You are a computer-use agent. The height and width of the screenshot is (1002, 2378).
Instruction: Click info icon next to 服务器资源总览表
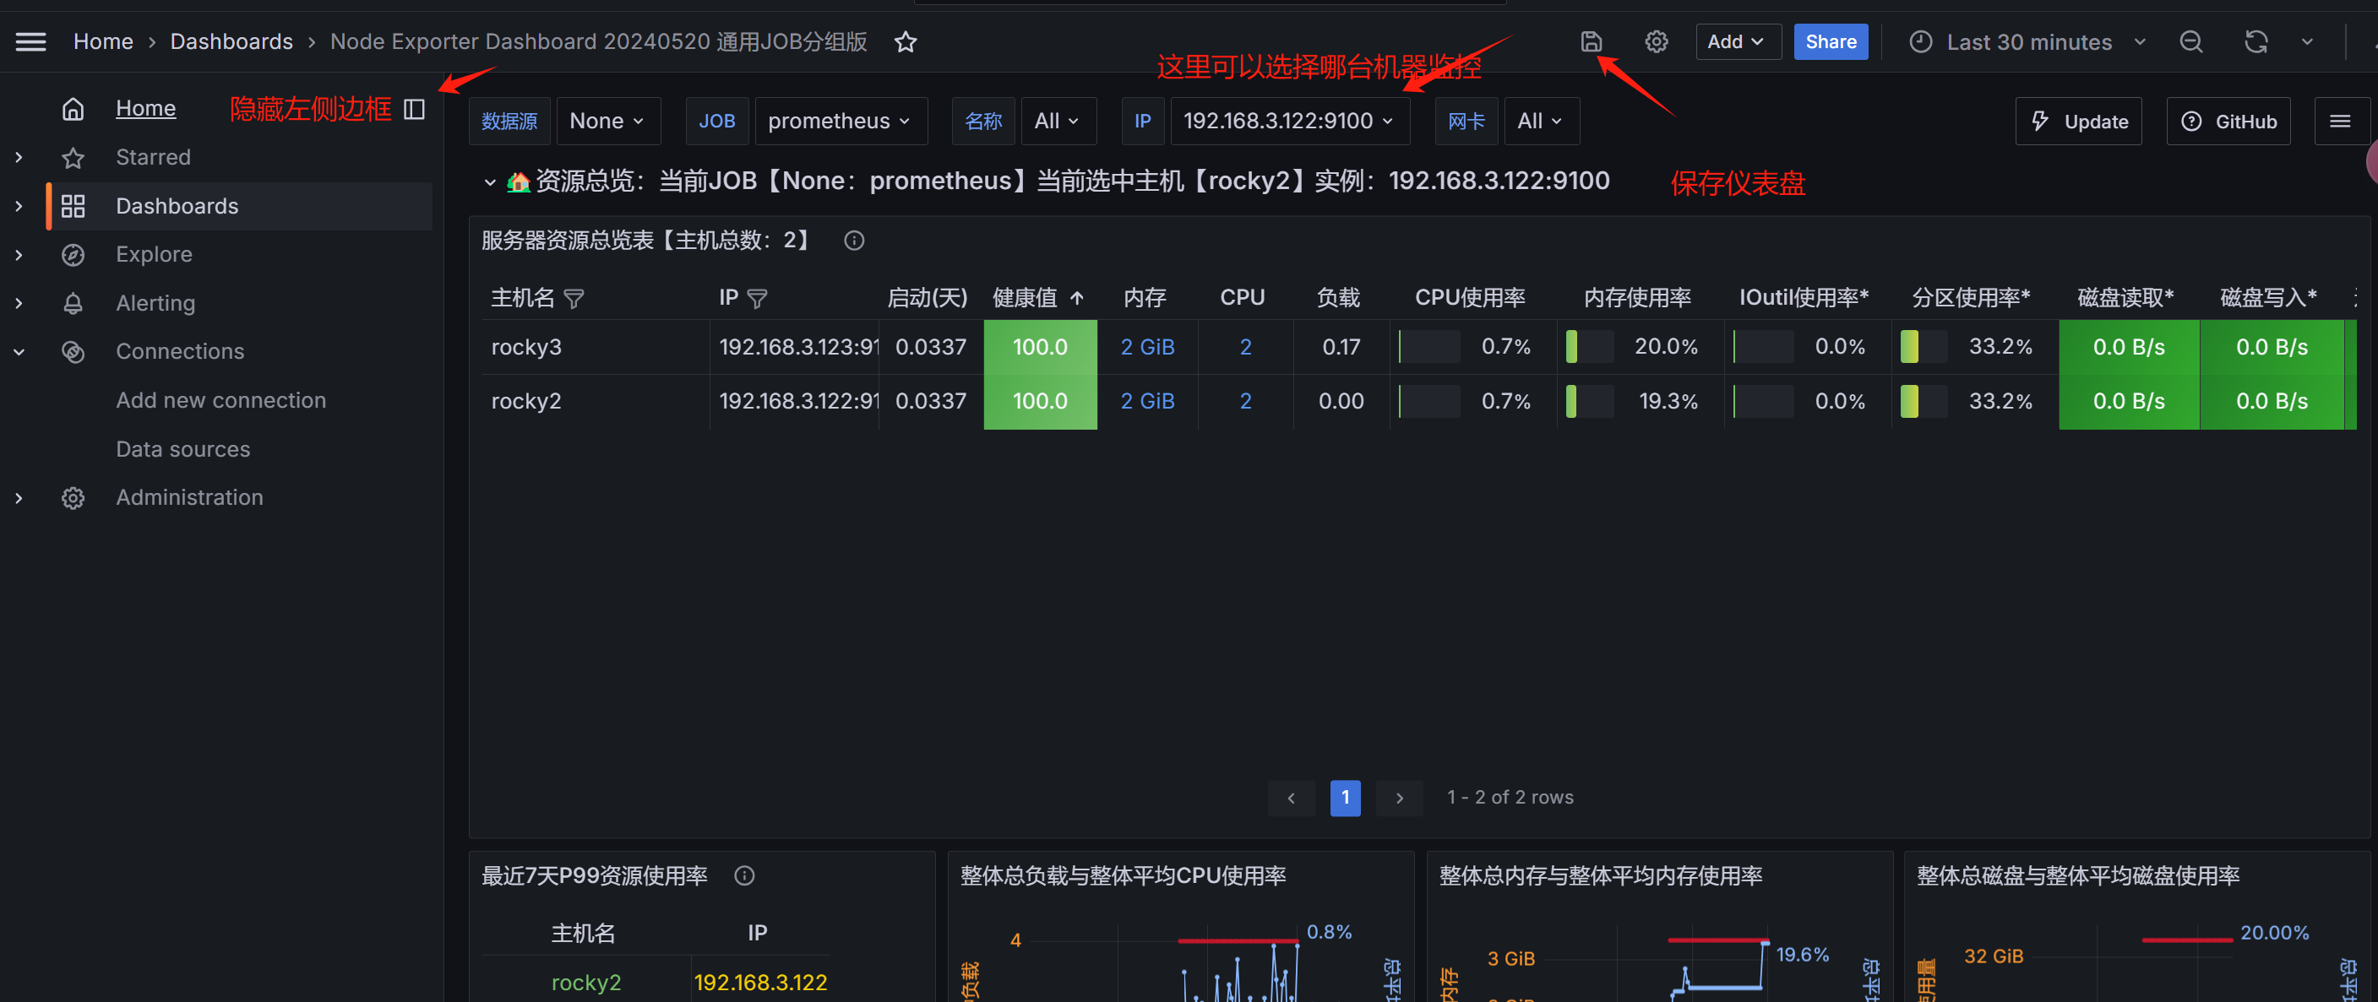pyautogui.click(x=854, y=241)
